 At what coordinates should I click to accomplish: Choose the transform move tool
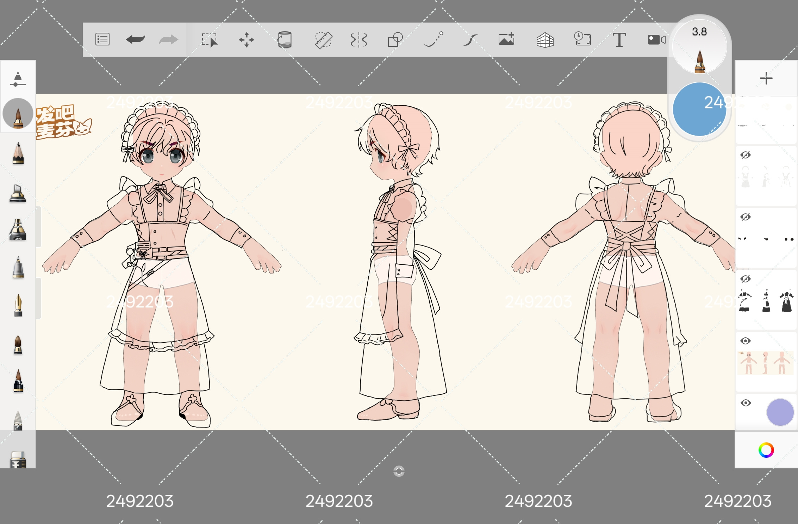tap(247, 40)
